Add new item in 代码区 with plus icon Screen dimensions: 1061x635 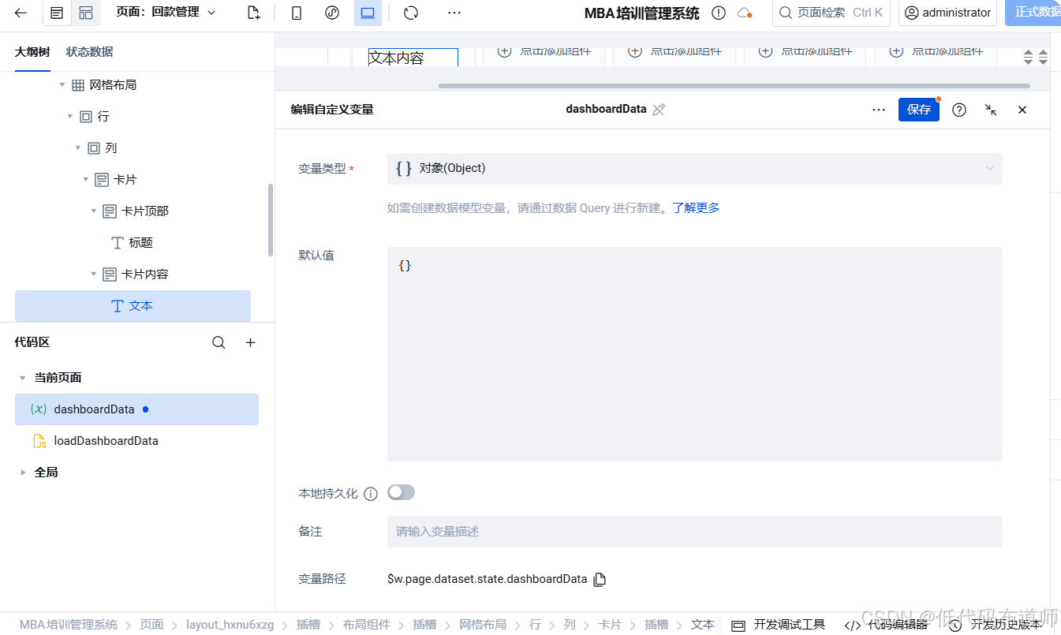tap(250, 342)
